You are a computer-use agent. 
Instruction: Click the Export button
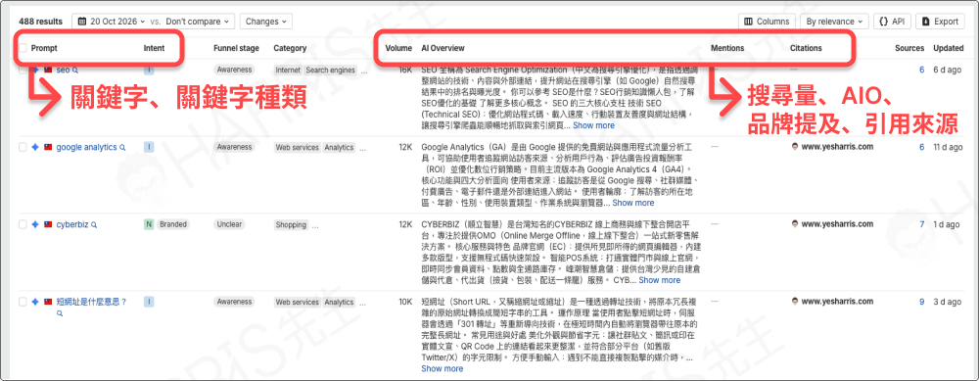[940, 22]
